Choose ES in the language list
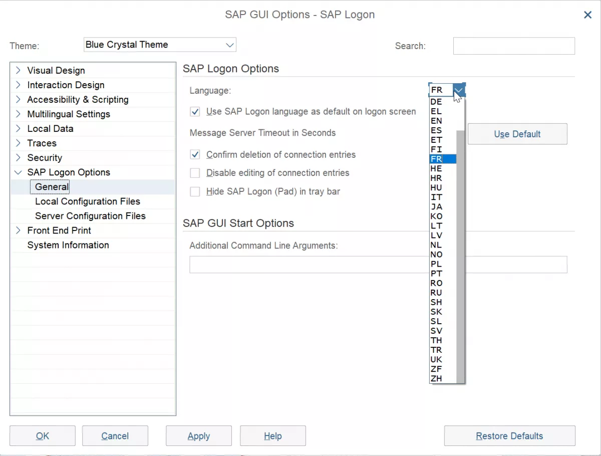 pyautogui.click(x=443, y=130)
